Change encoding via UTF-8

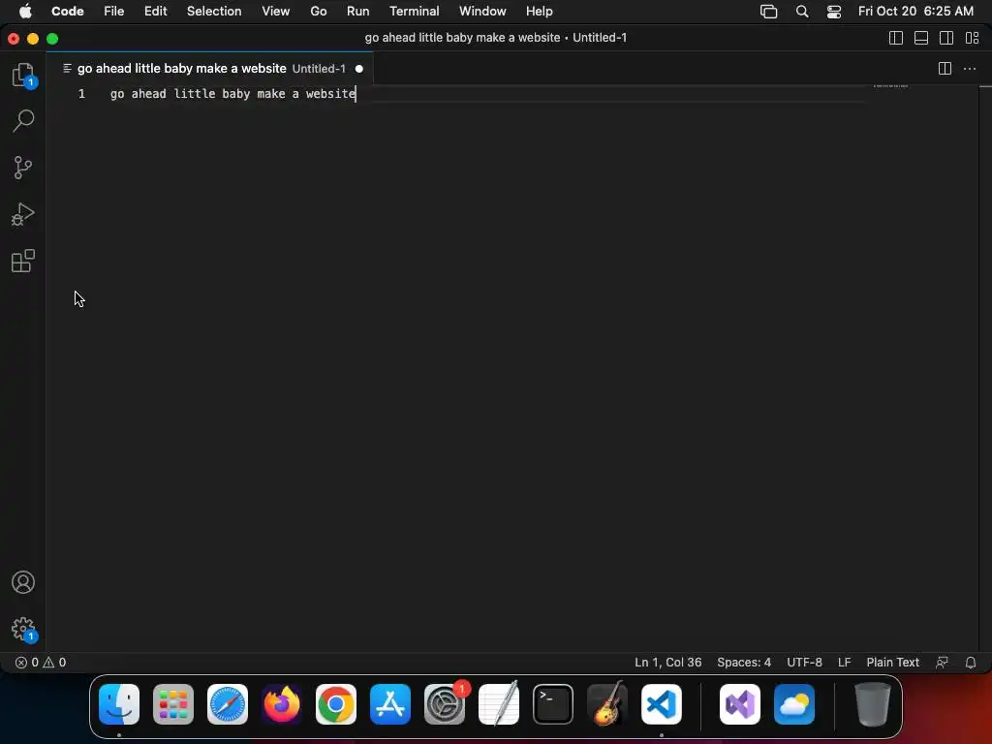click(804, 663)
